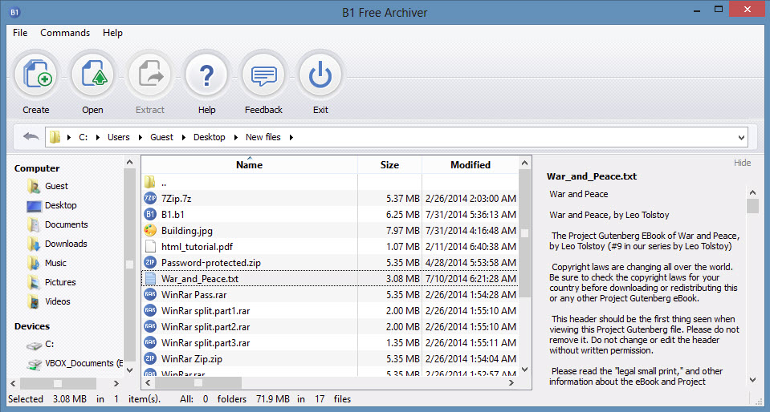Hide the preview panel with the Hide link
Screen dimensions: 770x412
click(743, 163)
